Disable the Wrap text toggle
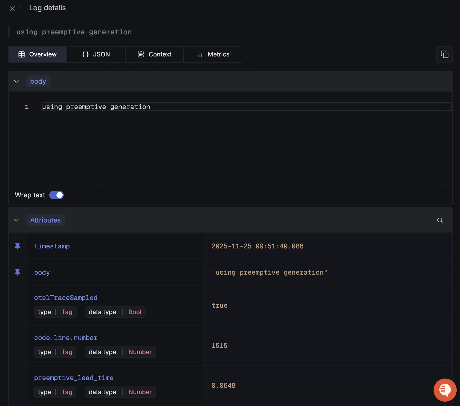The width and height of the screenshot is (460, 406). point(56,195)
